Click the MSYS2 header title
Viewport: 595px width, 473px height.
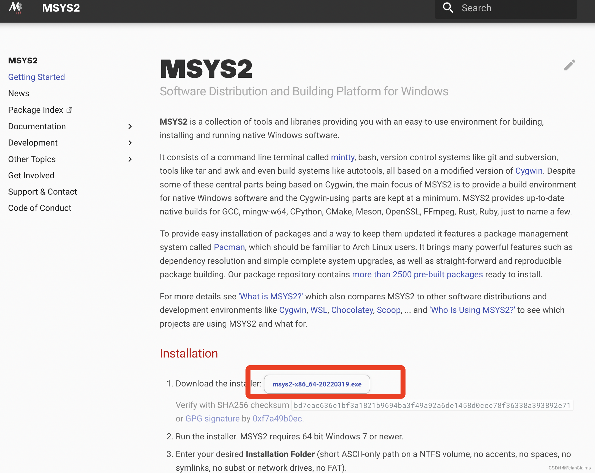pyautogui.click(x=61, y=8)
